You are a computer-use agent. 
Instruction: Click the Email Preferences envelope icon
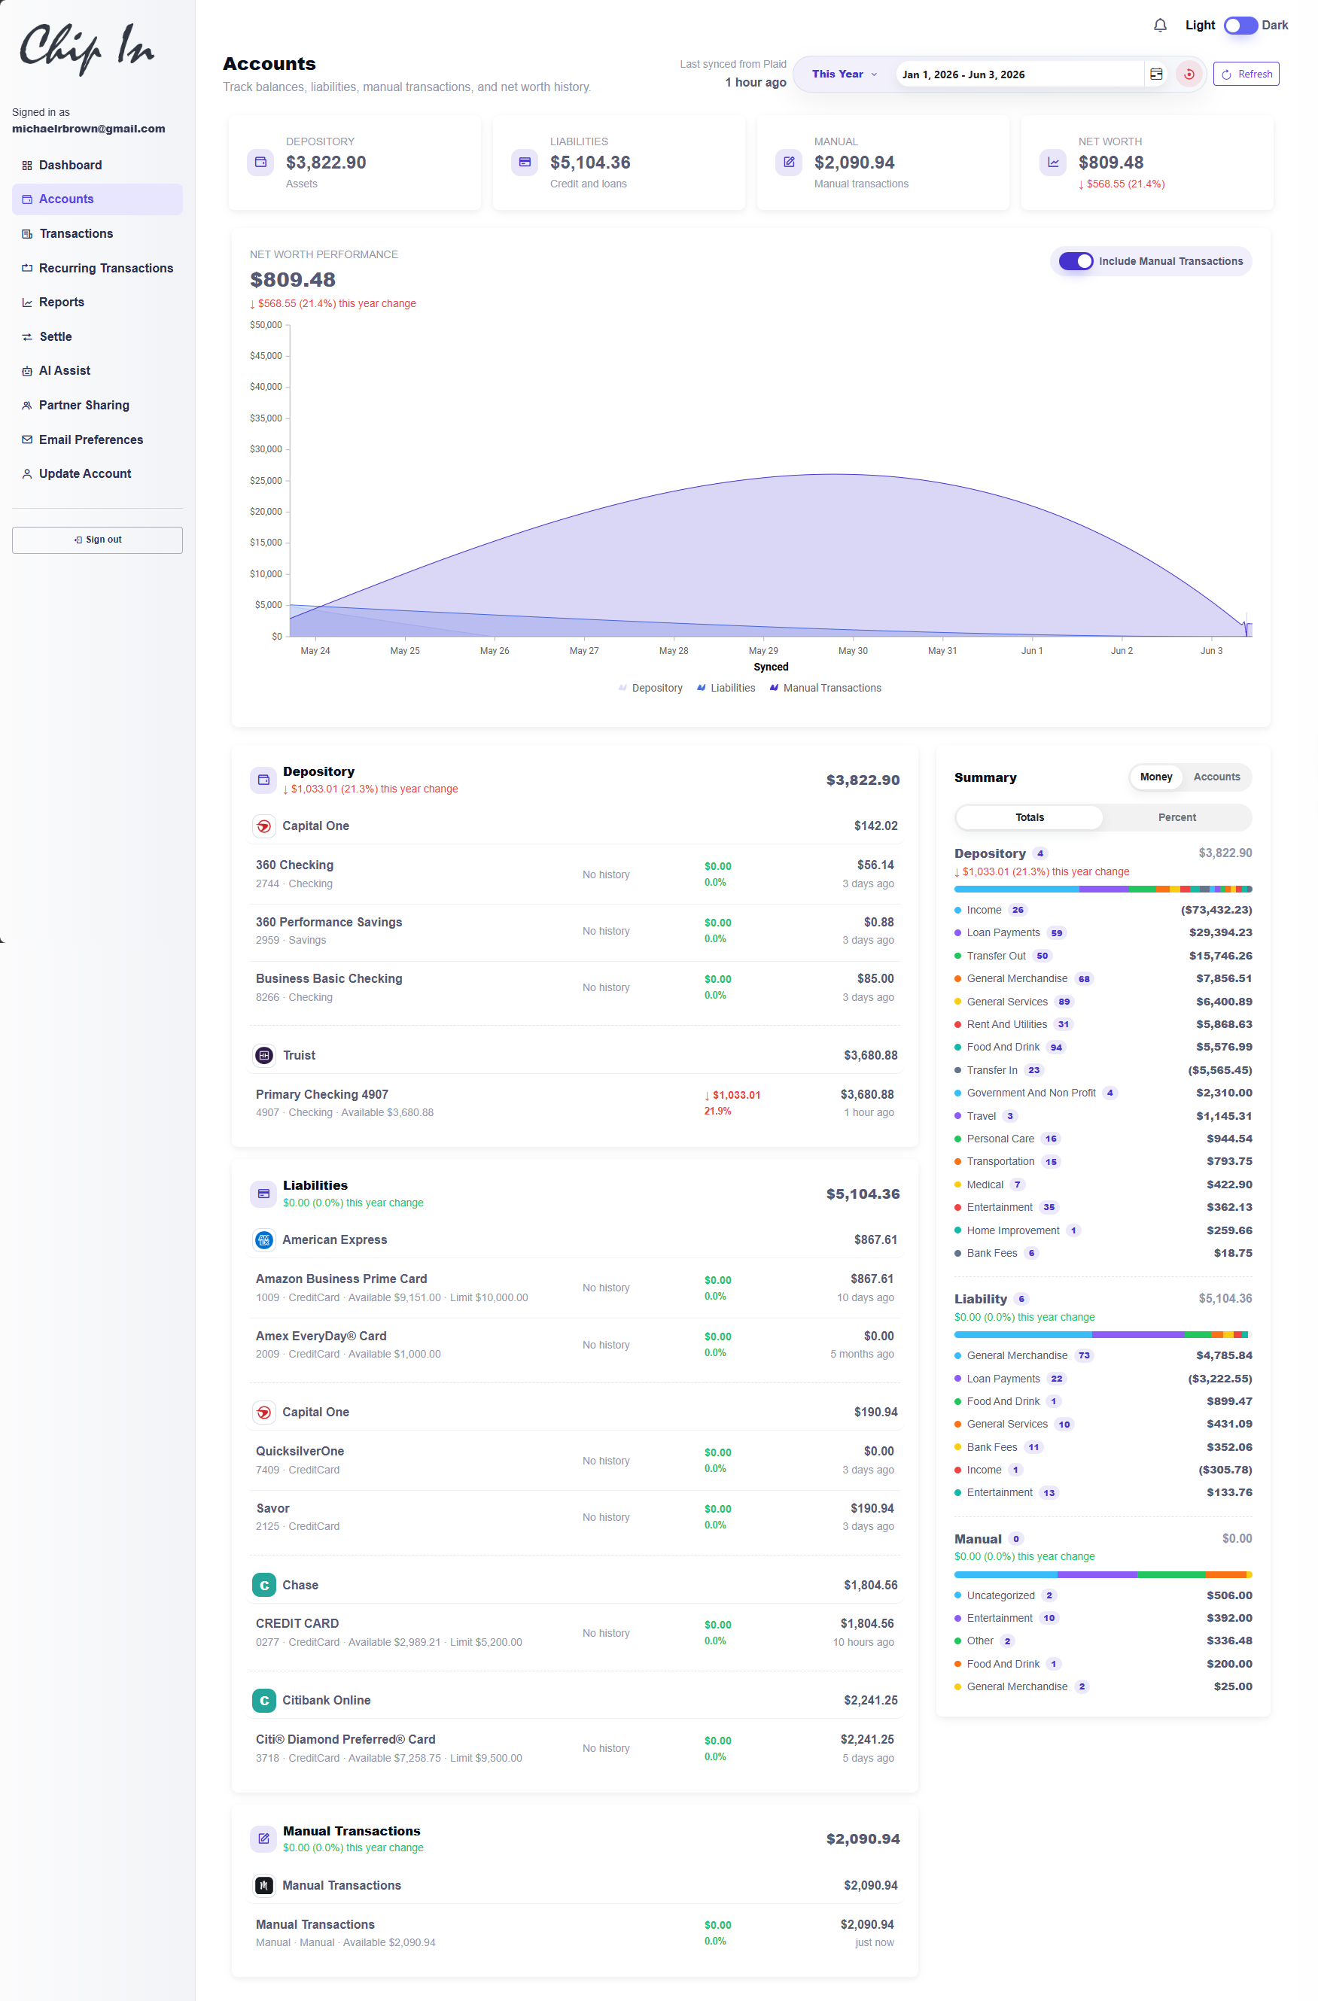(27, 439)
